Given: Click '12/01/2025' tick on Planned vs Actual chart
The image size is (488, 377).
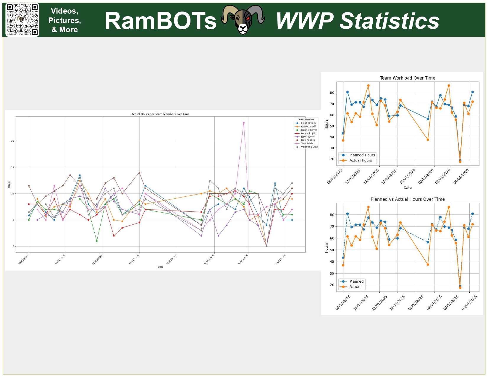Looking at the screenshot, I should [x=397, y=303].
